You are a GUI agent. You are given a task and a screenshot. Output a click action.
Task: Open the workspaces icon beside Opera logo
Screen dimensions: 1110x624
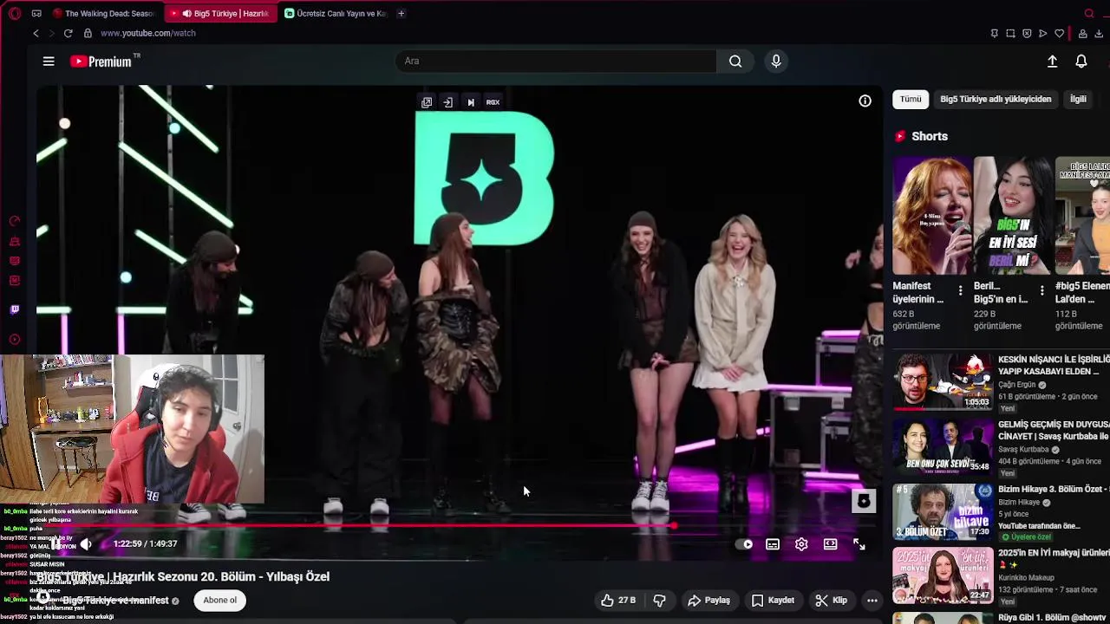point(36,13)
